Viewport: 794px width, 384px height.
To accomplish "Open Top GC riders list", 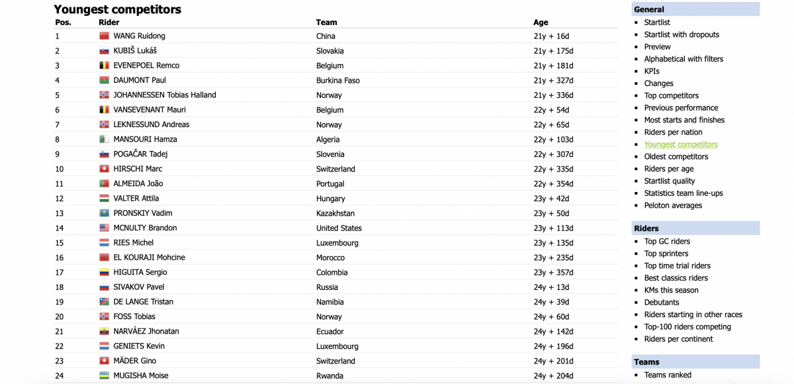I will pos(667,241).
